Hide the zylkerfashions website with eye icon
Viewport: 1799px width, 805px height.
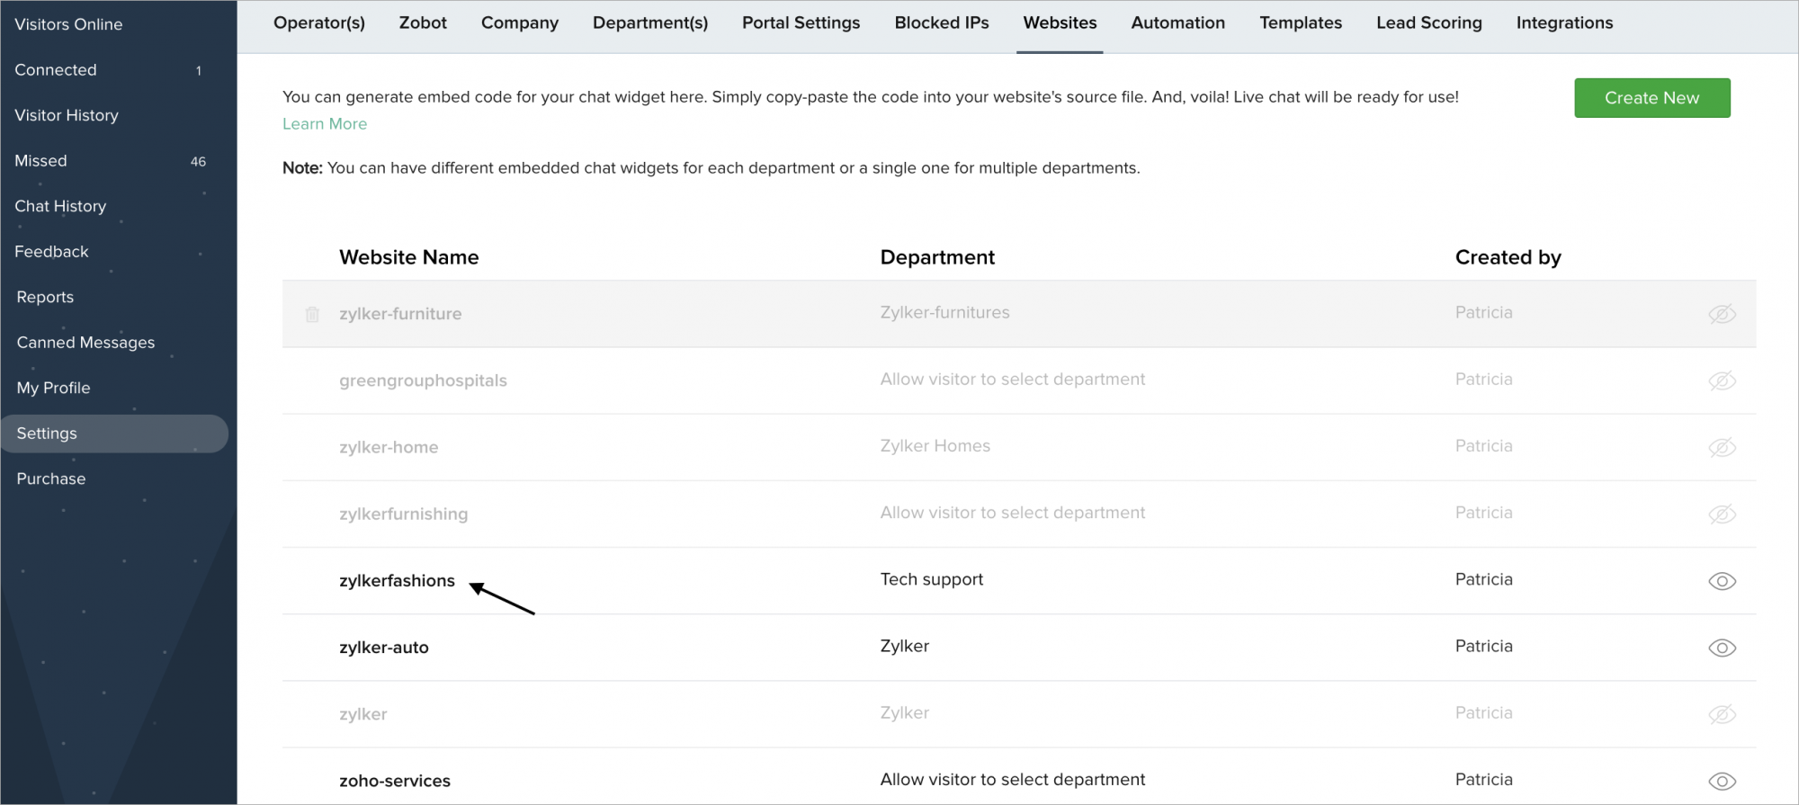pyautogui.click(x=1722, y=581)
